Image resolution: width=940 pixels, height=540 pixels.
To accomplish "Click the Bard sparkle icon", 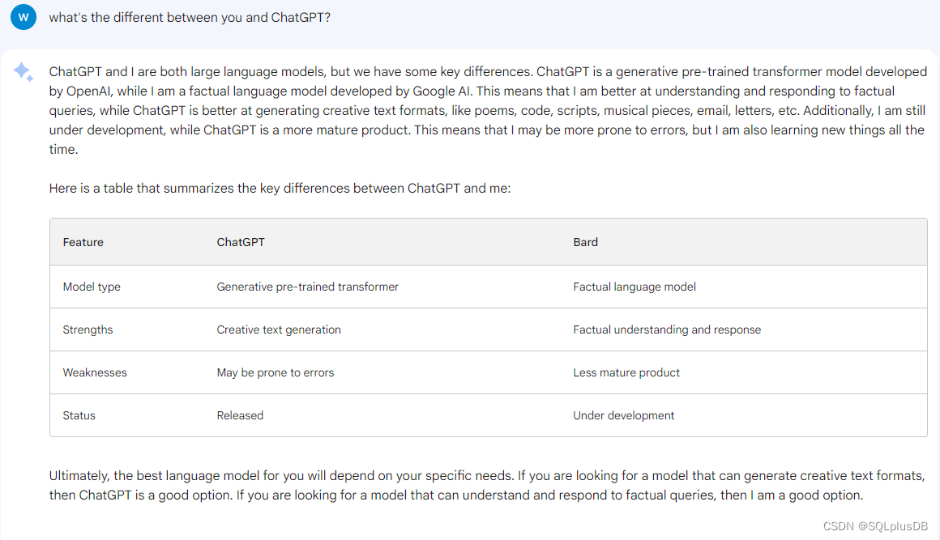I will coord(23,72).
